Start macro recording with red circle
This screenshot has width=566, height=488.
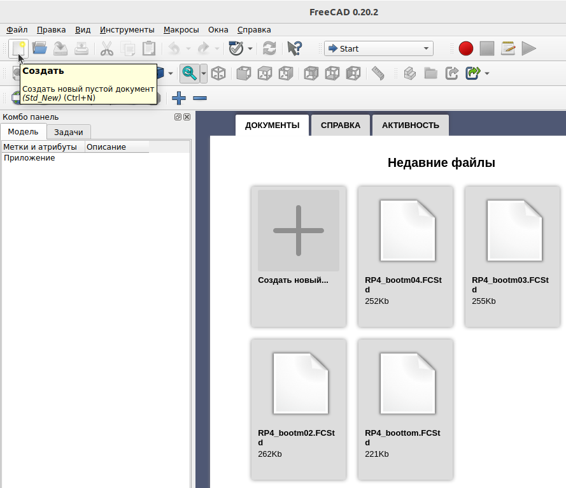(465, 48)
